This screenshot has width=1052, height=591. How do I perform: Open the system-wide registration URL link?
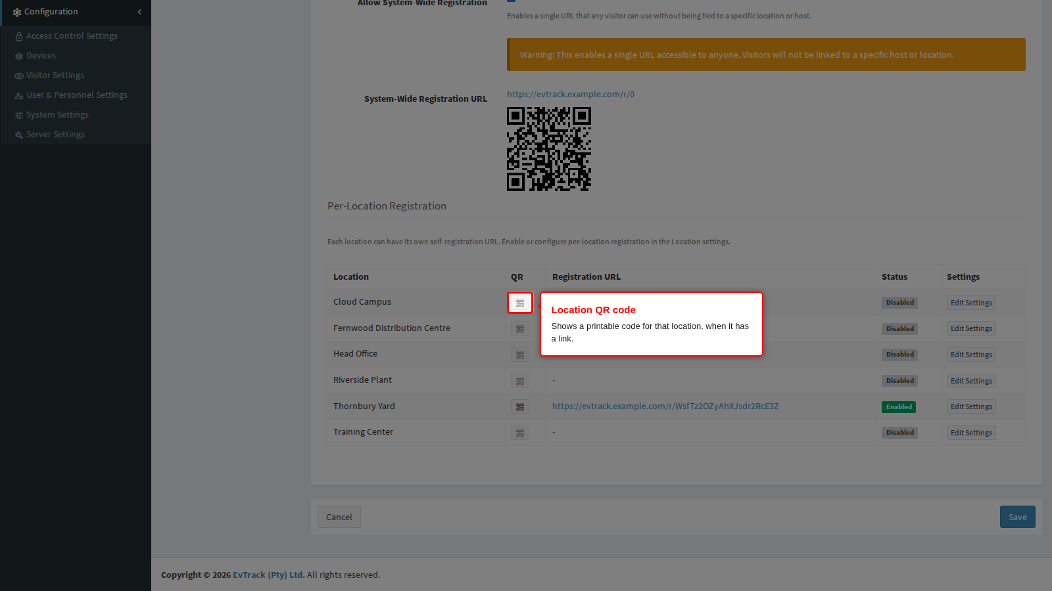tap(571, 94)
